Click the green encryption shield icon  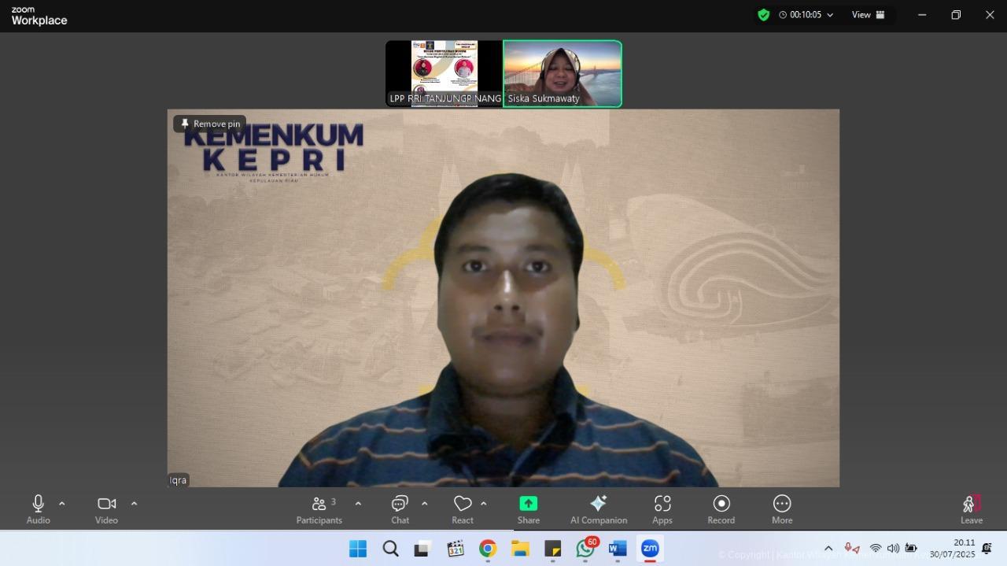[x=763, y=15]
